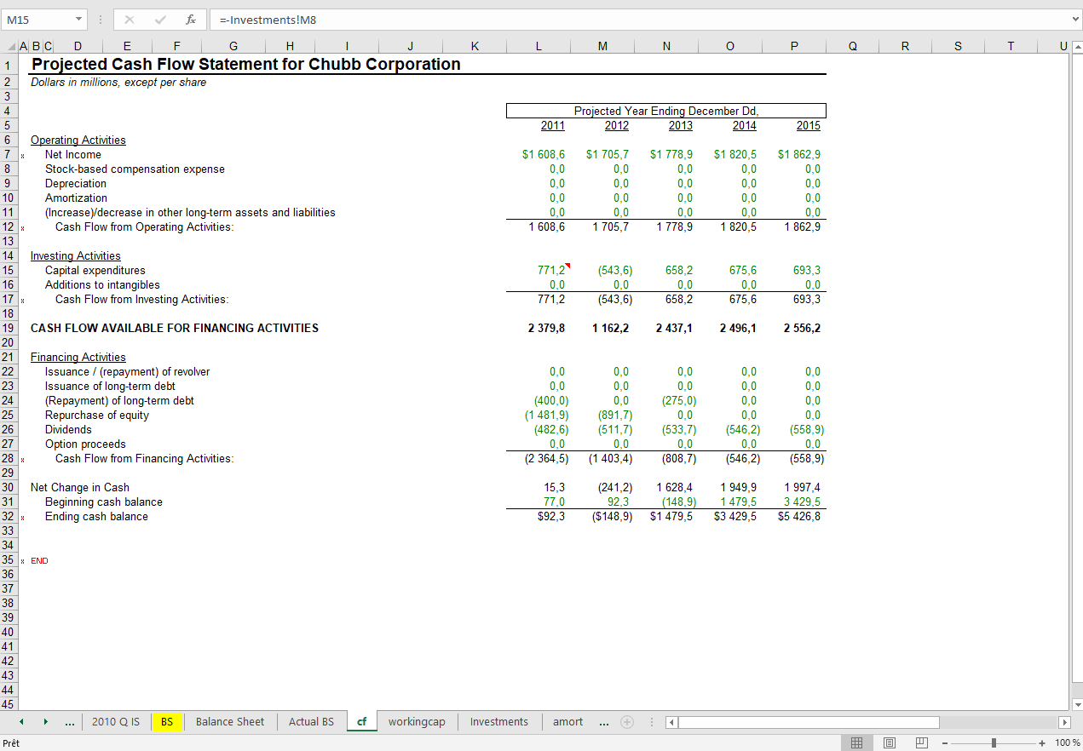Switch to the Actual BS tab
The height and width of the screenshot is (751, 1083).
pyautogui.click(x=311, y=722)
